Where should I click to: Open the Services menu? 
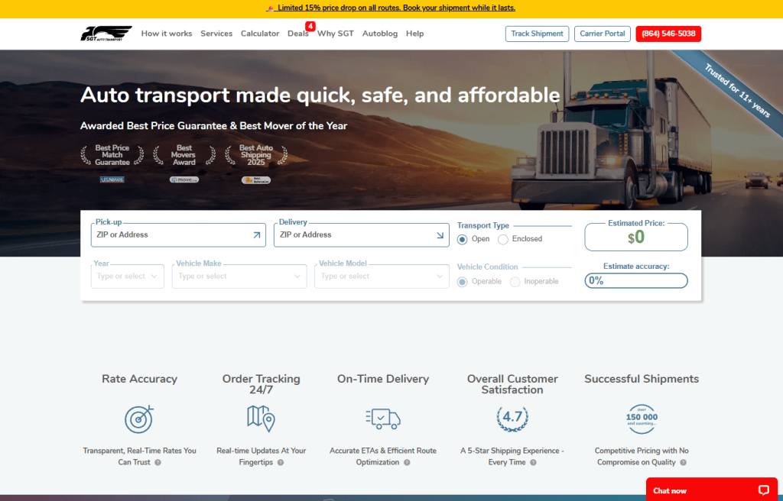click(x=216, y=34)
